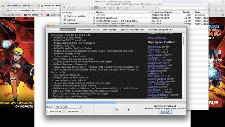Click the Edit Profile button
This screenshot has width=225, height=127.
tap(73, 111)
